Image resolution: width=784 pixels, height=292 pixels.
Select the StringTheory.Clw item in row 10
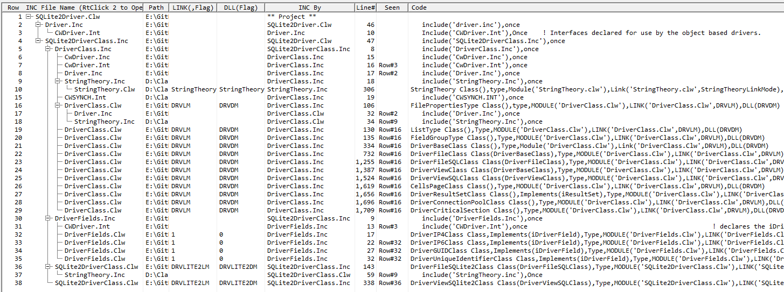click(x=104, y=89)
